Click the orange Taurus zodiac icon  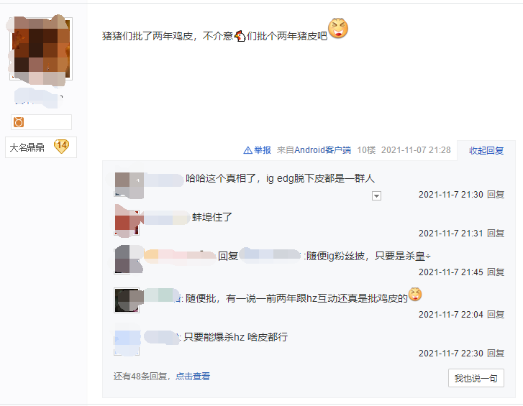19,122
